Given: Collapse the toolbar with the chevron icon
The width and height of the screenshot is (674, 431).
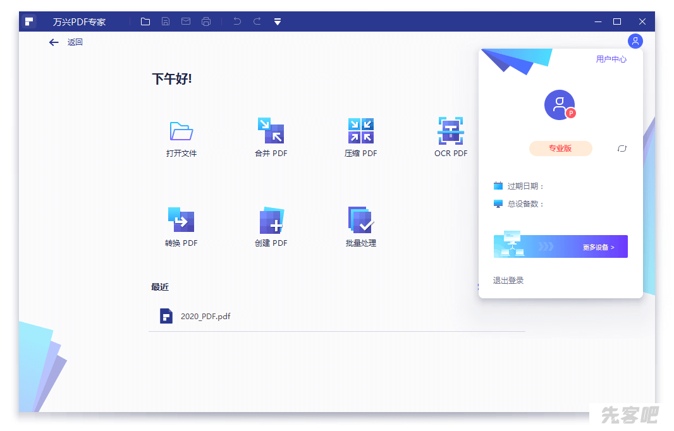Looking at the screenshot, I should [277, 21].
